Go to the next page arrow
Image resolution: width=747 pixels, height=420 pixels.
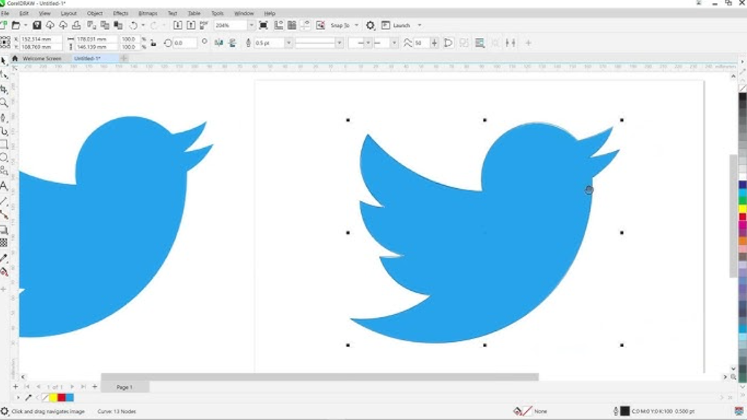pos(72,386)
